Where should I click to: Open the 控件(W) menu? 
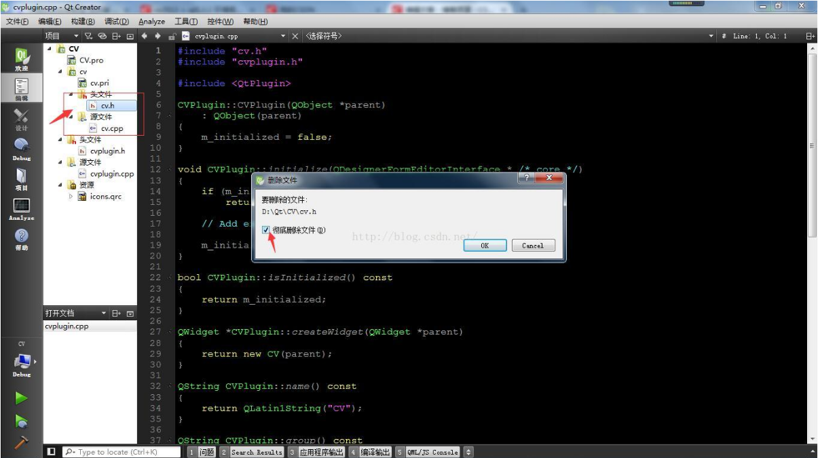click(220, 22)
